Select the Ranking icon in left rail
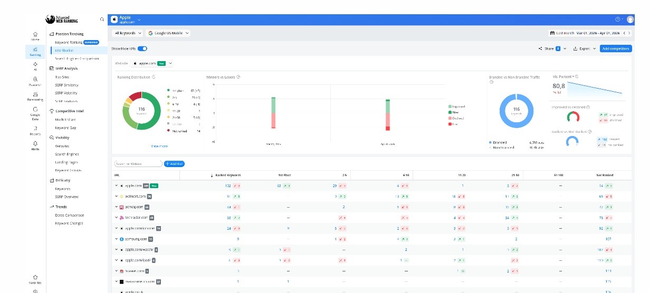This screenshot has width=649, height=293. [x=35, y=49]
